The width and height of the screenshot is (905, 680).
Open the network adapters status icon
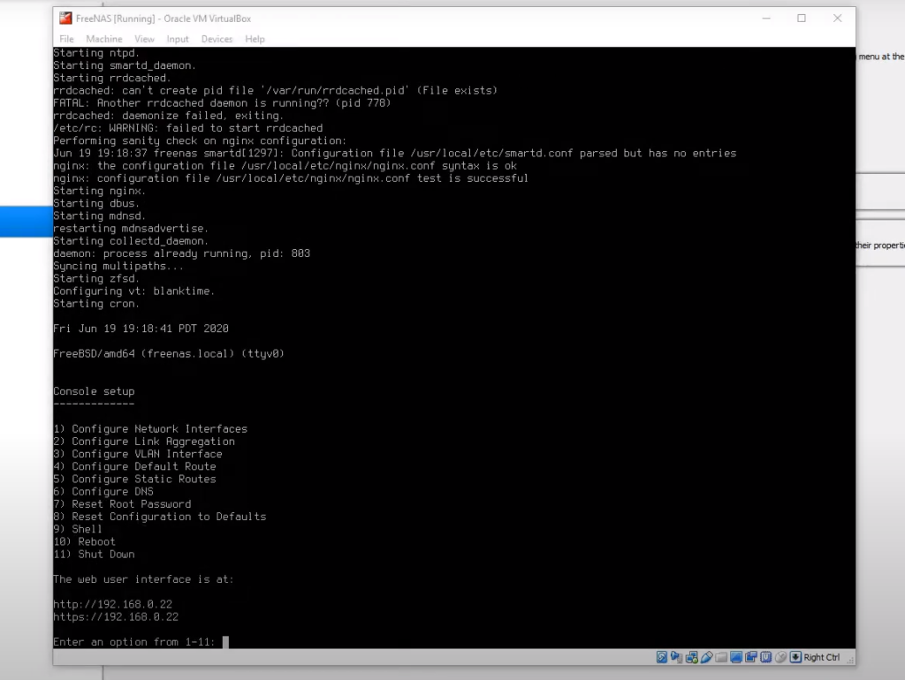click(690, 657)
